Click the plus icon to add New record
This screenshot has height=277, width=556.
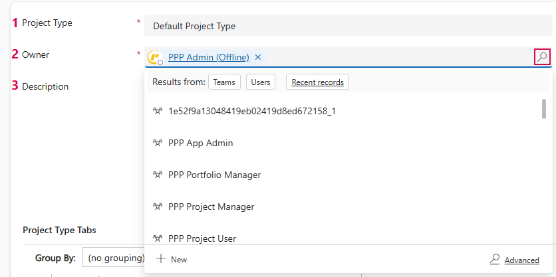(x=161, y=259)
